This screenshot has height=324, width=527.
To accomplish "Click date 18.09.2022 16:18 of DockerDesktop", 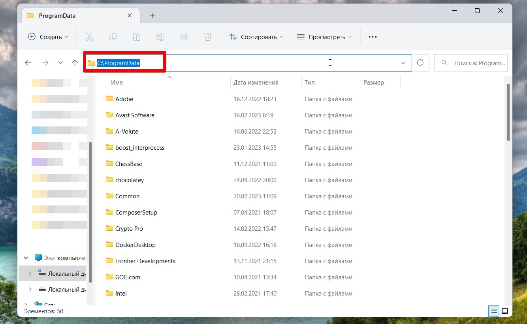I will [x=255, y=245].
